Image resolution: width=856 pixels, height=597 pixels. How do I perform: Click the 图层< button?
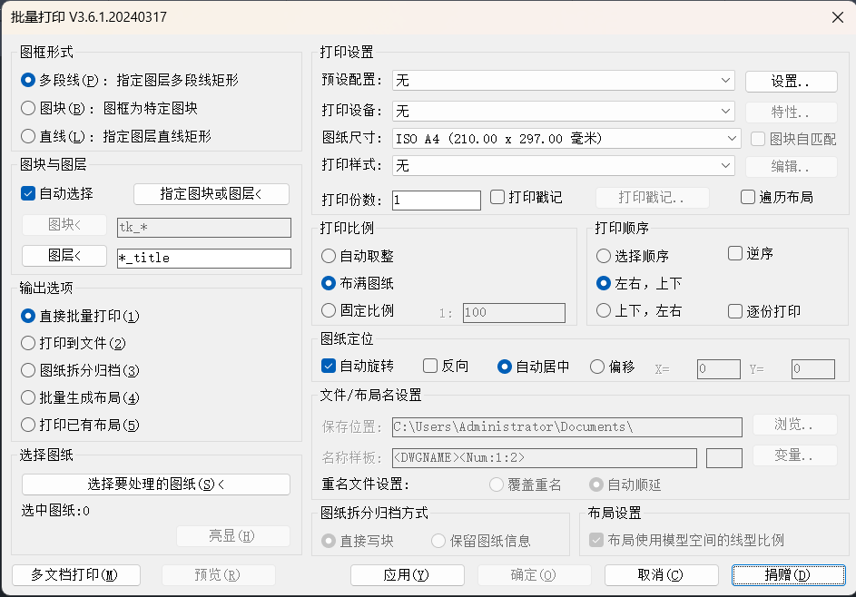click(x=64, y=257)
